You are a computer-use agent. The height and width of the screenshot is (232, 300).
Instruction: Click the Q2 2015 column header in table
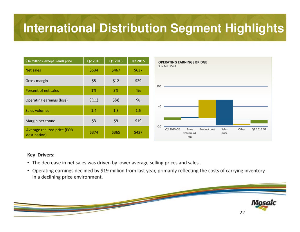[138, 61]
